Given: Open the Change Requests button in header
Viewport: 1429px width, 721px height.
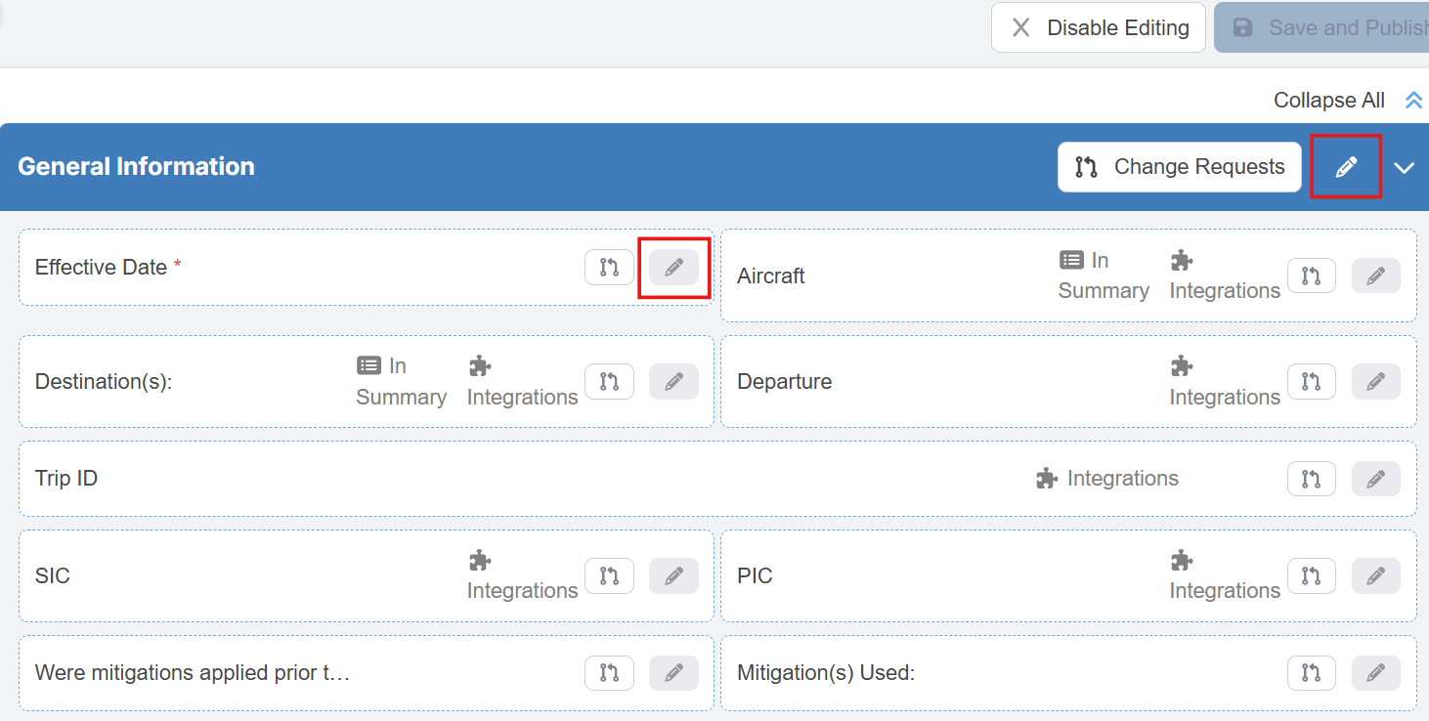Looking at the screenshot, I should pos(1179,167).
